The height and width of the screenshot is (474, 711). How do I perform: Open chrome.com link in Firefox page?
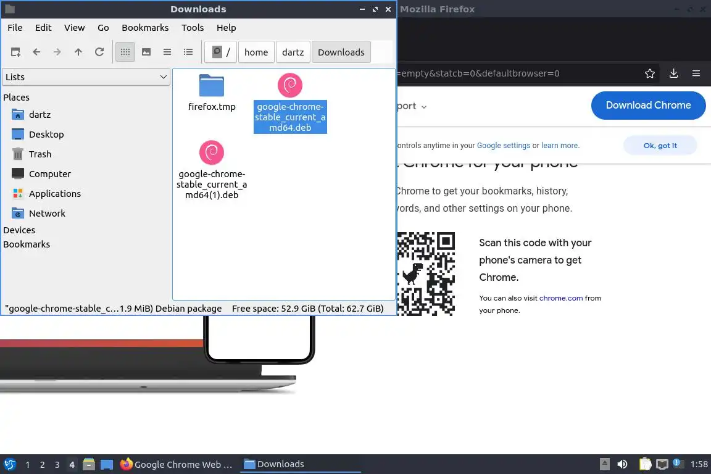pyautogui.click(x=561, y=298)
